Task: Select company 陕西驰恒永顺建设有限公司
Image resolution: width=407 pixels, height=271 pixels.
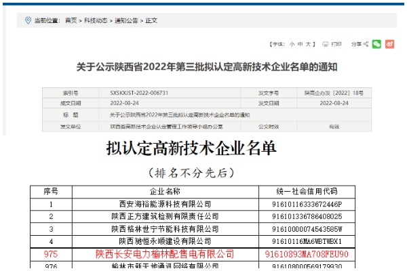Action: coord(165,241)
